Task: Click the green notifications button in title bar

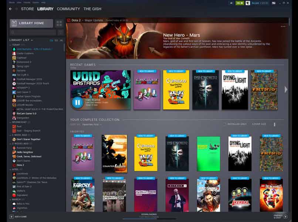Action: pos(240,3)
